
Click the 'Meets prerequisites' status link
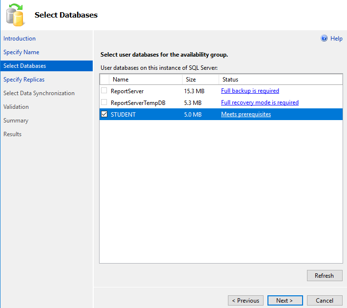[x=246, y=114]
